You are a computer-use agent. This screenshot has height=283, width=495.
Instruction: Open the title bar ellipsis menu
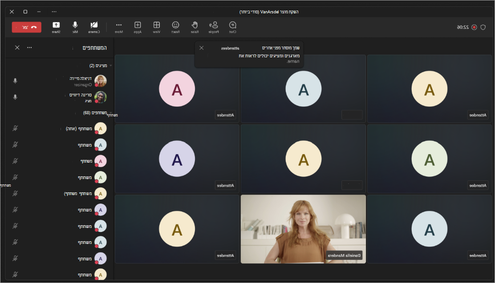click(54, 12)
